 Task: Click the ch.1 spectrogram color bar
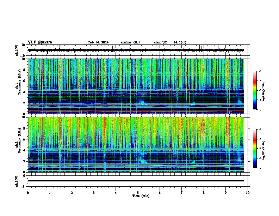pos(255,90)
